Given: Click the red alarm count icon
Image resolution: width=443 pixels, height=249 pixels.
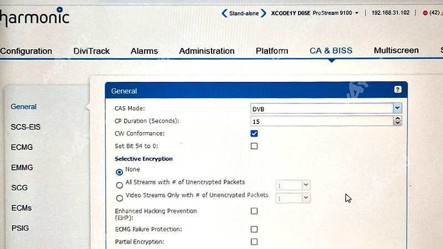Looking at the screenshot, I should tap(425, 13).
